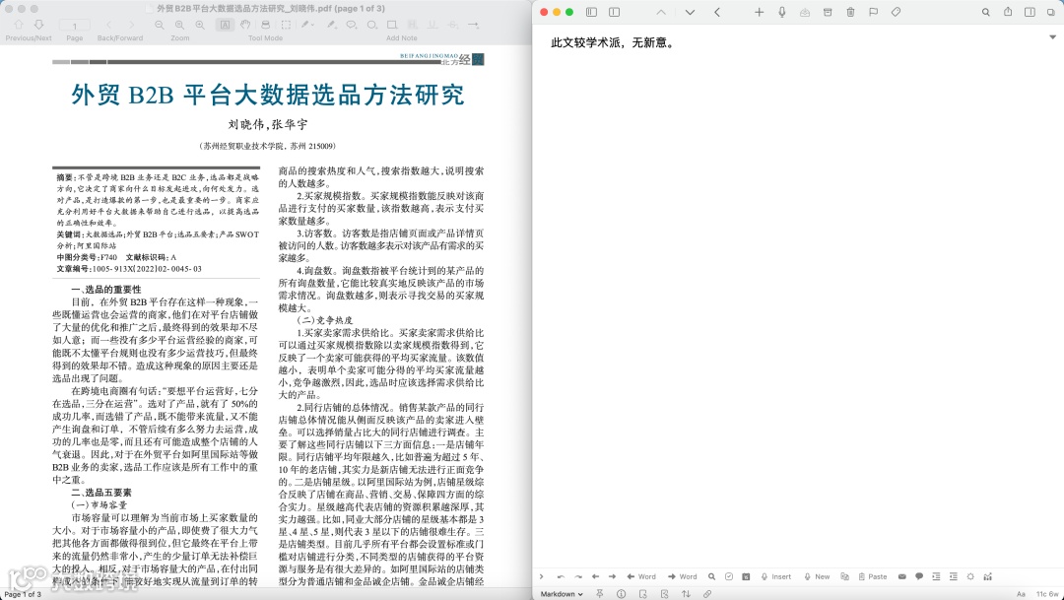Zoom out the PDF document
Viewport: 1064px width, 600px height.
tap(160, 25)
